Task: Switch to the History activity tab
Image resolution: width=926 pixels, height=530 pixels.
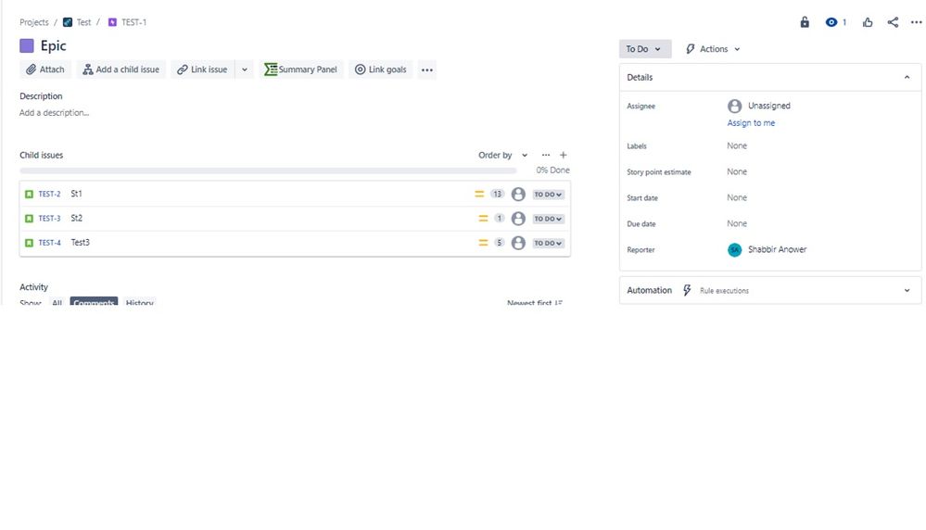Action: (139, 301)
